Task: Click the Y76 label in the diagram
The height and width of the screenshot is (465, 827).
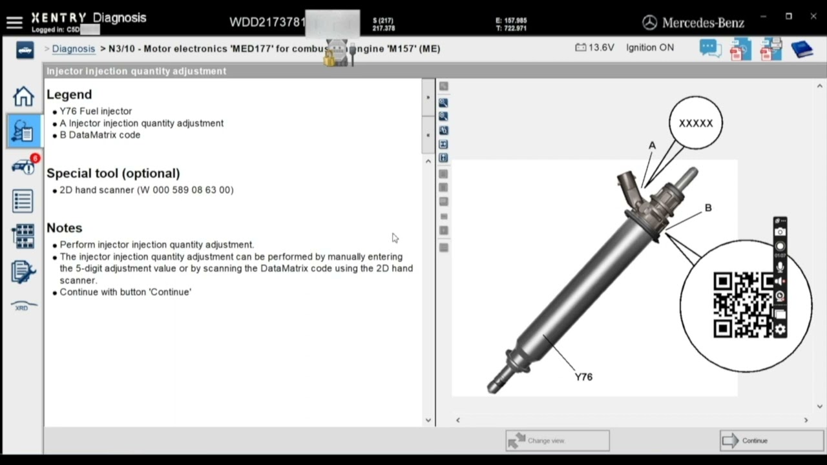Action: pos(583,377)
